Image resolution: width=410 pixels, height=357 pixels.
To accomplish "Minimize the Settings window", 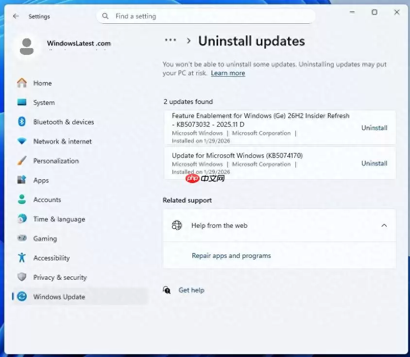I will (x=352, y=12).
